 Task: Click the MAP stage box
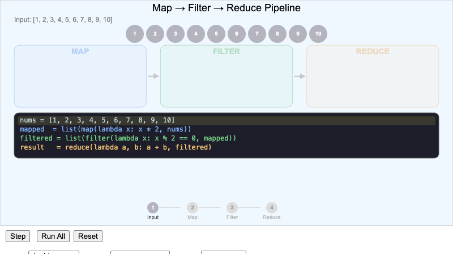80,76
